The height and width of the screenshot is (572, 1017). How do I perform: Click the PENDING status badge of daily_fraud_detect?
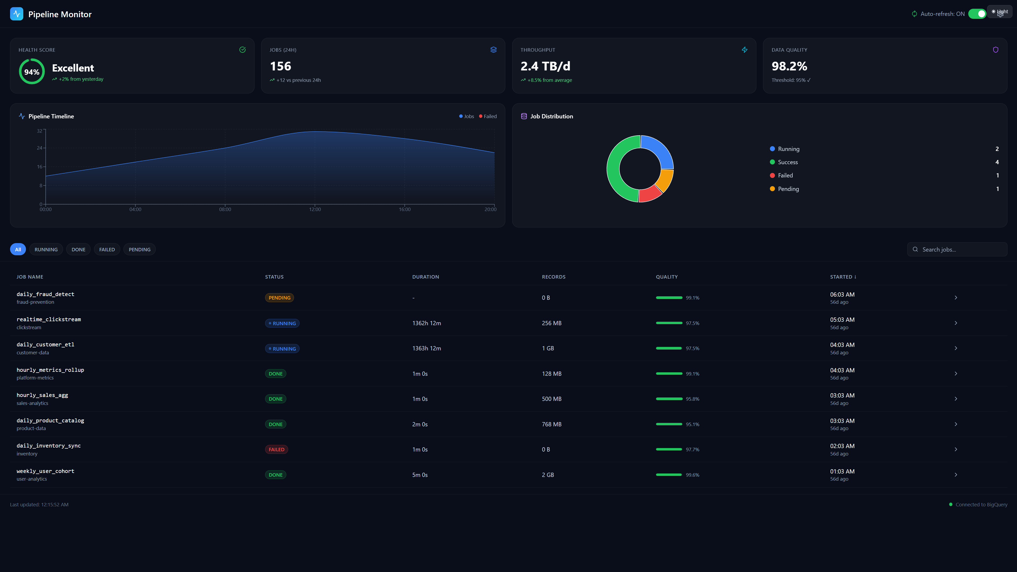pyautogui.click(x=279, y=298)
